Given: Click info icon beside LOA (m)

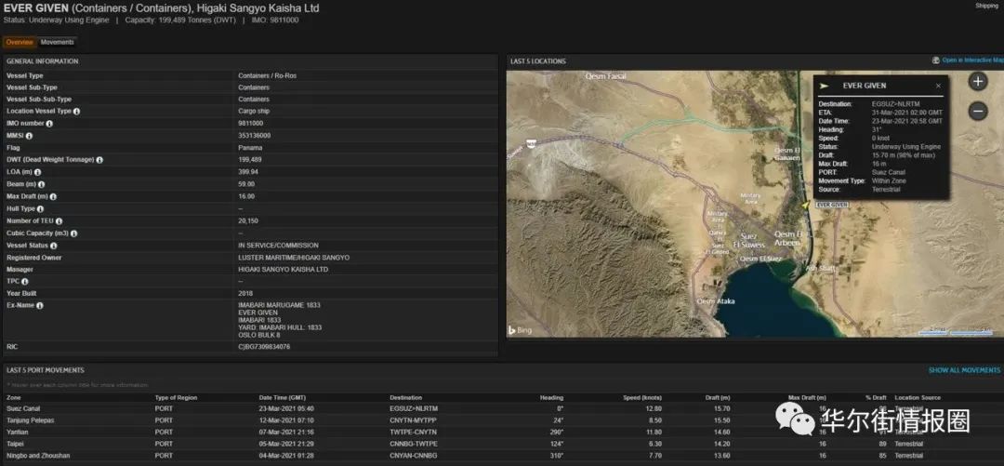Looking at the screenshot, I should pos(38,172).
